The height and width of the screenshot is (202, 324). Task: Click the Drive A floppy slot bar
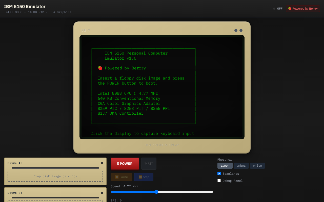click(55, 168)
